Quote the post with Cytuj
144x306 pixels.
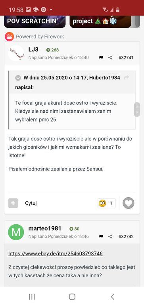point(31,203)
